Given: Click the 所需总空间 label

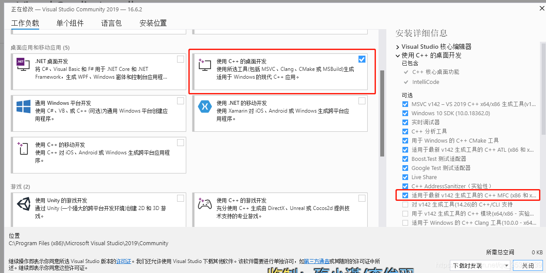Looking at the screenshot, I should 500,253.
